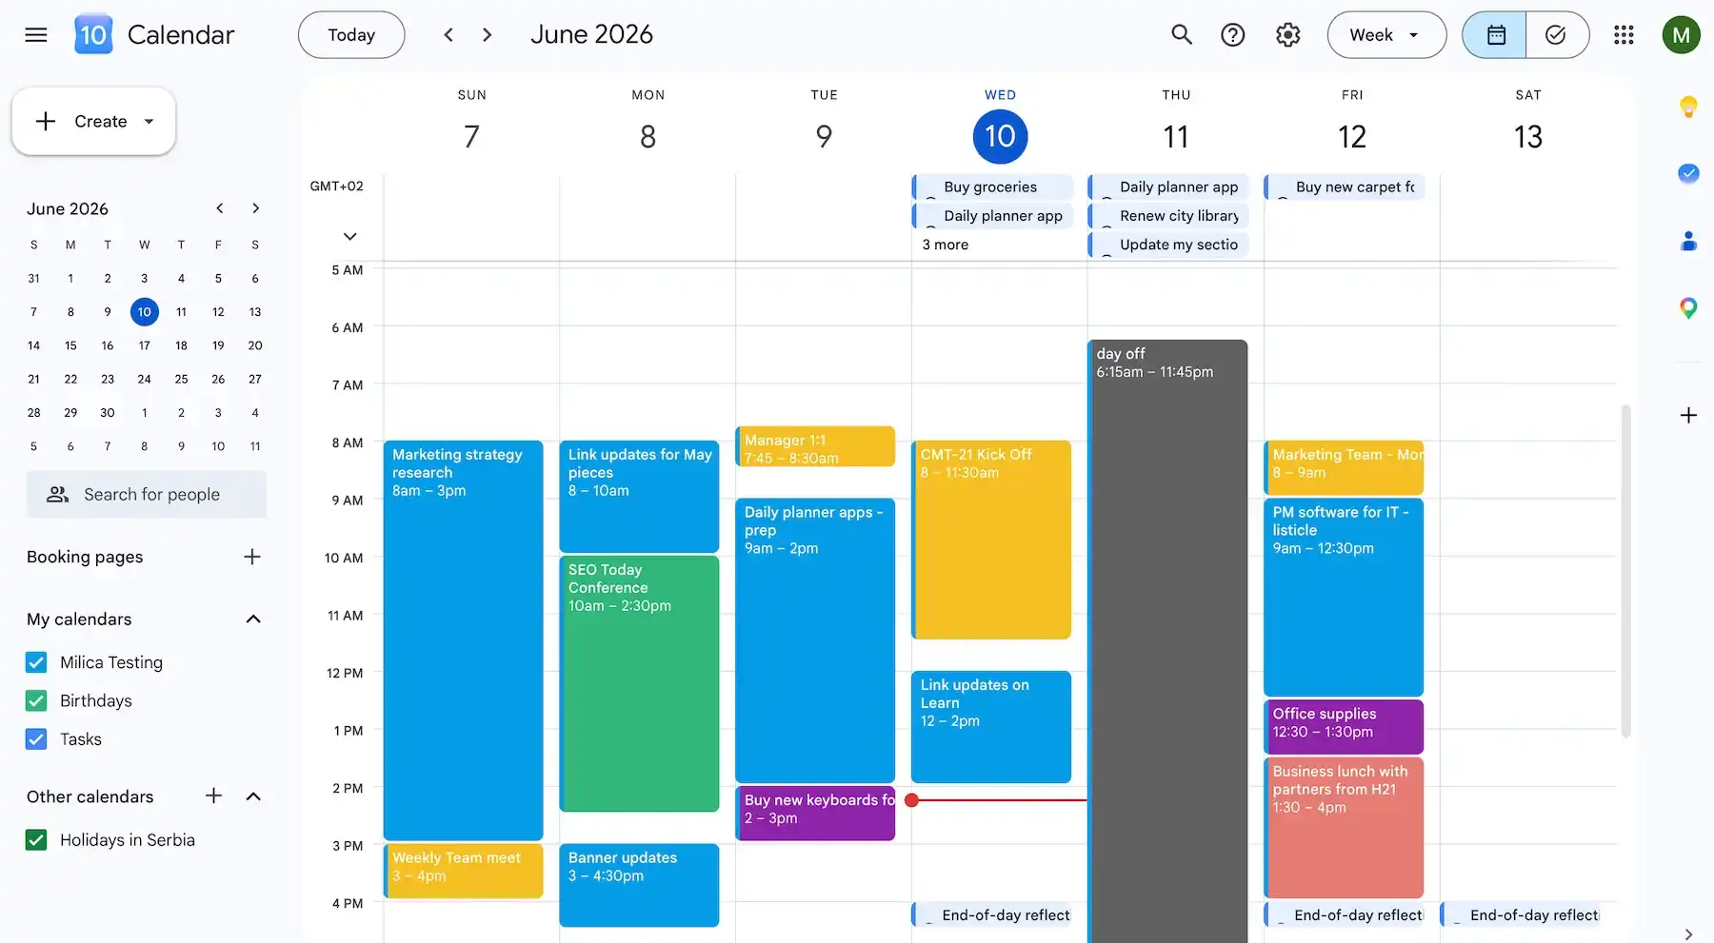Collapse the all-day events section
The height and width of the screenshot is (943, 1714).
tap(349, 236)
